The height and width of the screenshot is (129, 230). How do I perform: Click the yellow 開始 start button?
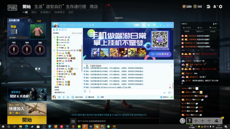(27, 120)
